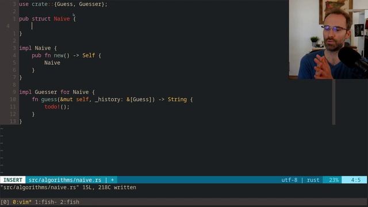Click the INSERT mode indicator in status line
Image resolution: width=368 pixels, height=207 pixels.
tap(13, 180)
